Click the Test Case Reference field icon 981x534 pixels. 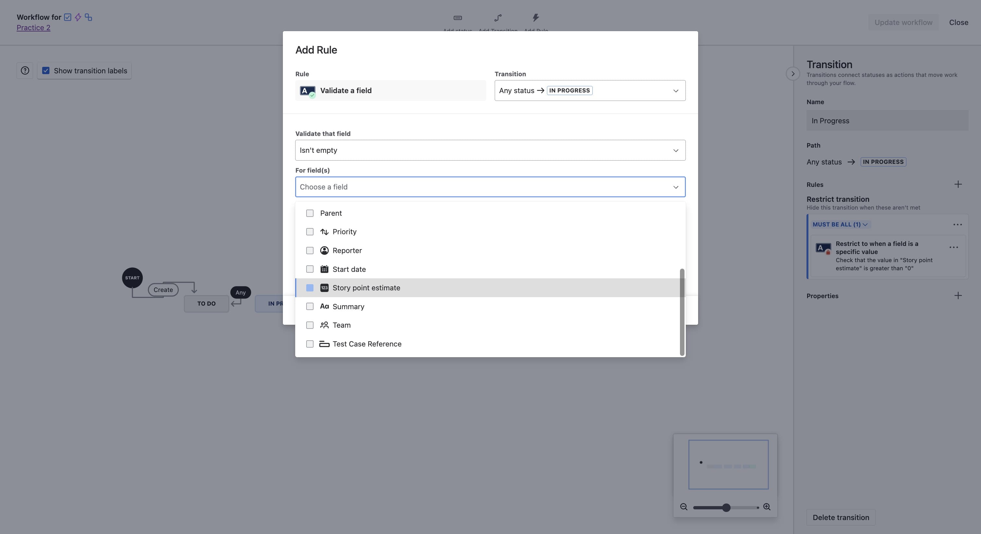[324, 344]
